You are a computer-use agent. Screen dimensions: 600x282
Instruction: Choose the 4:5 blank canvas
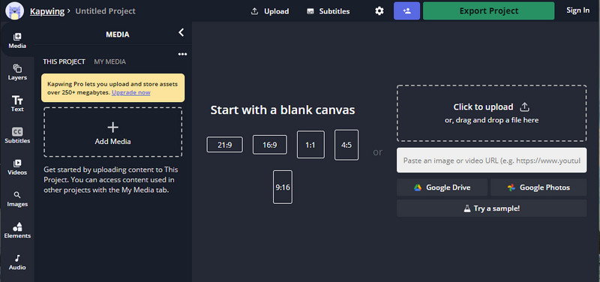click(x=346, y=145)
